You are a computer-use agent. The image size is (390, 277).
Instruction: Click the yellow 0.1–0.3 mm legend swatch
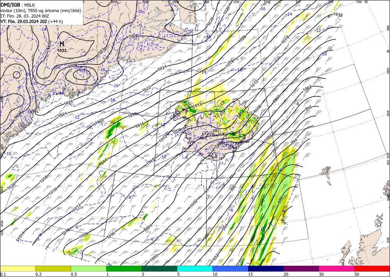[18, 268]
